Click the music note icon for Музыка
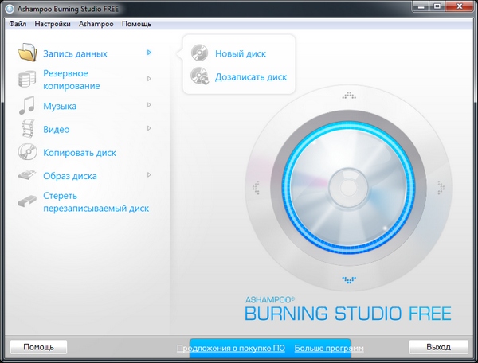This screenshot has height=363, width=478. point(28,105)
